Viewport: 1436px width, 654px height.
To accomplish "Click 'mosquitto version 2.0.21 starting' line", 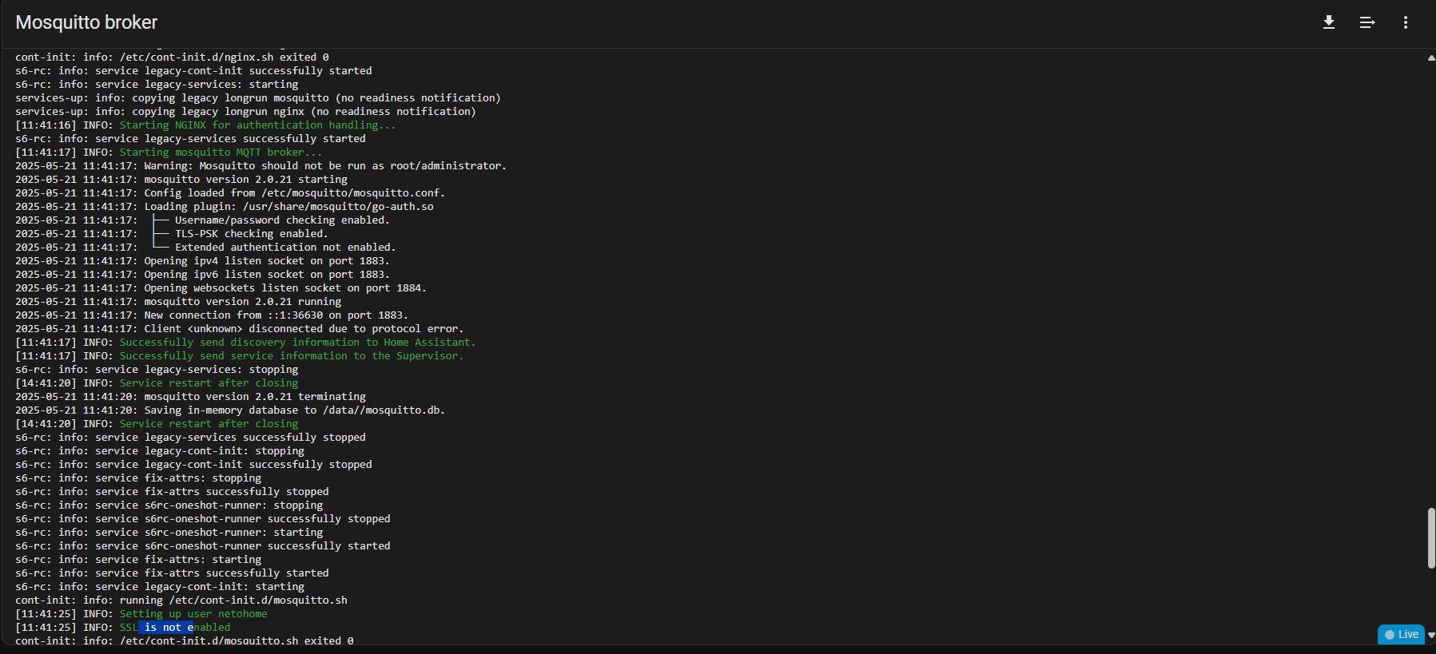I will (x=181, y=179).
